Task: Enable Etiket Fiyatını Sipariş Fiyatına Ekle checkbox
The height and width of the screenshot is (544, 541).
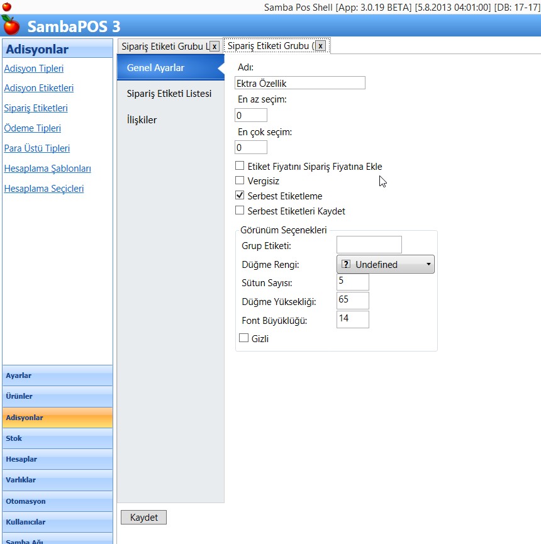Action: click(240, 166)
